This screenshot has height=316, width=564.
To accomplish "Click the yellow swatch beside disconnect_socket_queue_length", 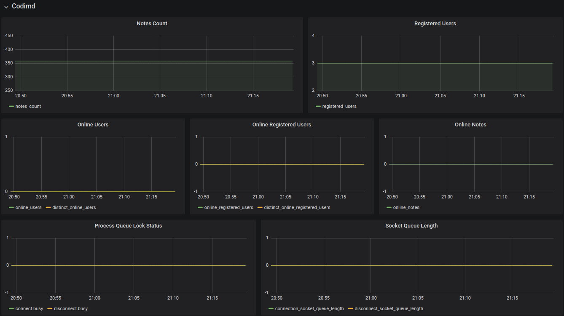I will point(351,309).
